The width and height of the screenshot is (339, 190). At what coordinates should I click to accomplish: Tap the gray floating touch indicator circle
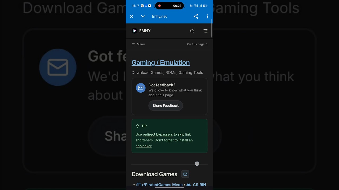197,164
